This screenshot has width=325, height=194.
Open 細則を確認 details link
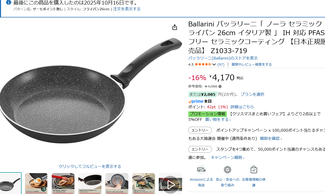pos(271,138)
